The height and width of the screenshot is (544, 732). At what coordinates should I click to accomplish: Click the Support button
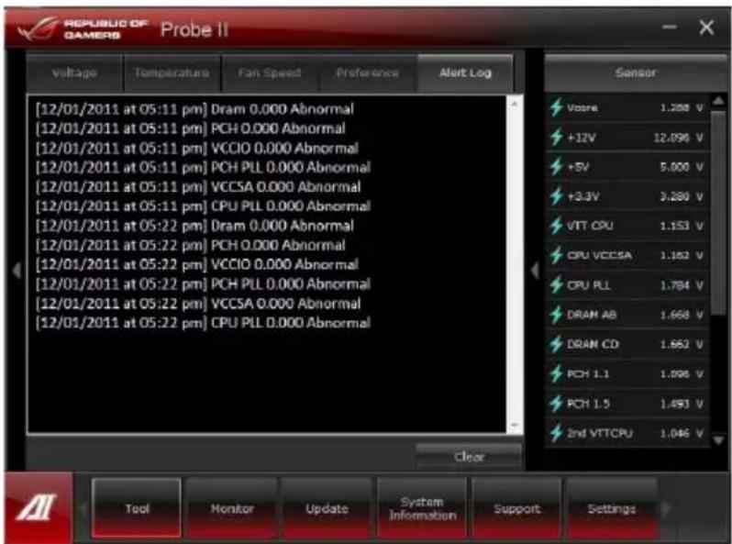(x=516, y=508)
